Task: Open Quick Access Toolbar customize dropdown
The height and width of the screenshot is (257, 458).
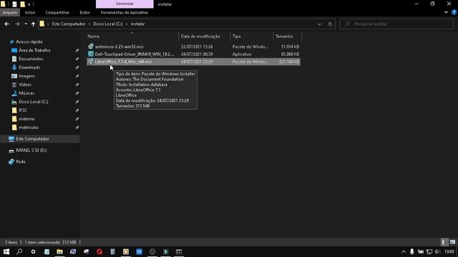Action: click(x=29, y=4)
